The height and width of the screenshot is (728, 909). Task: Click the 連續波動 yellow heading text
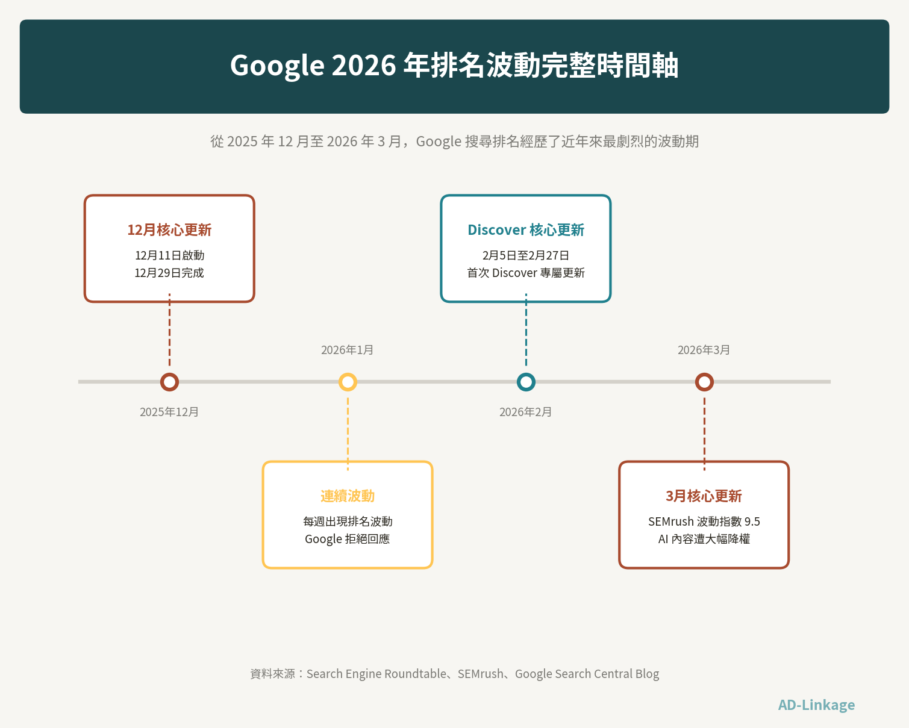pos(348,496)
